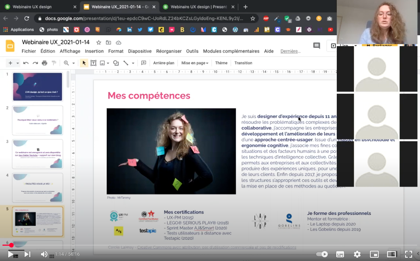Select slide 3 thumbnail in the filmstrip

point(37,154)
